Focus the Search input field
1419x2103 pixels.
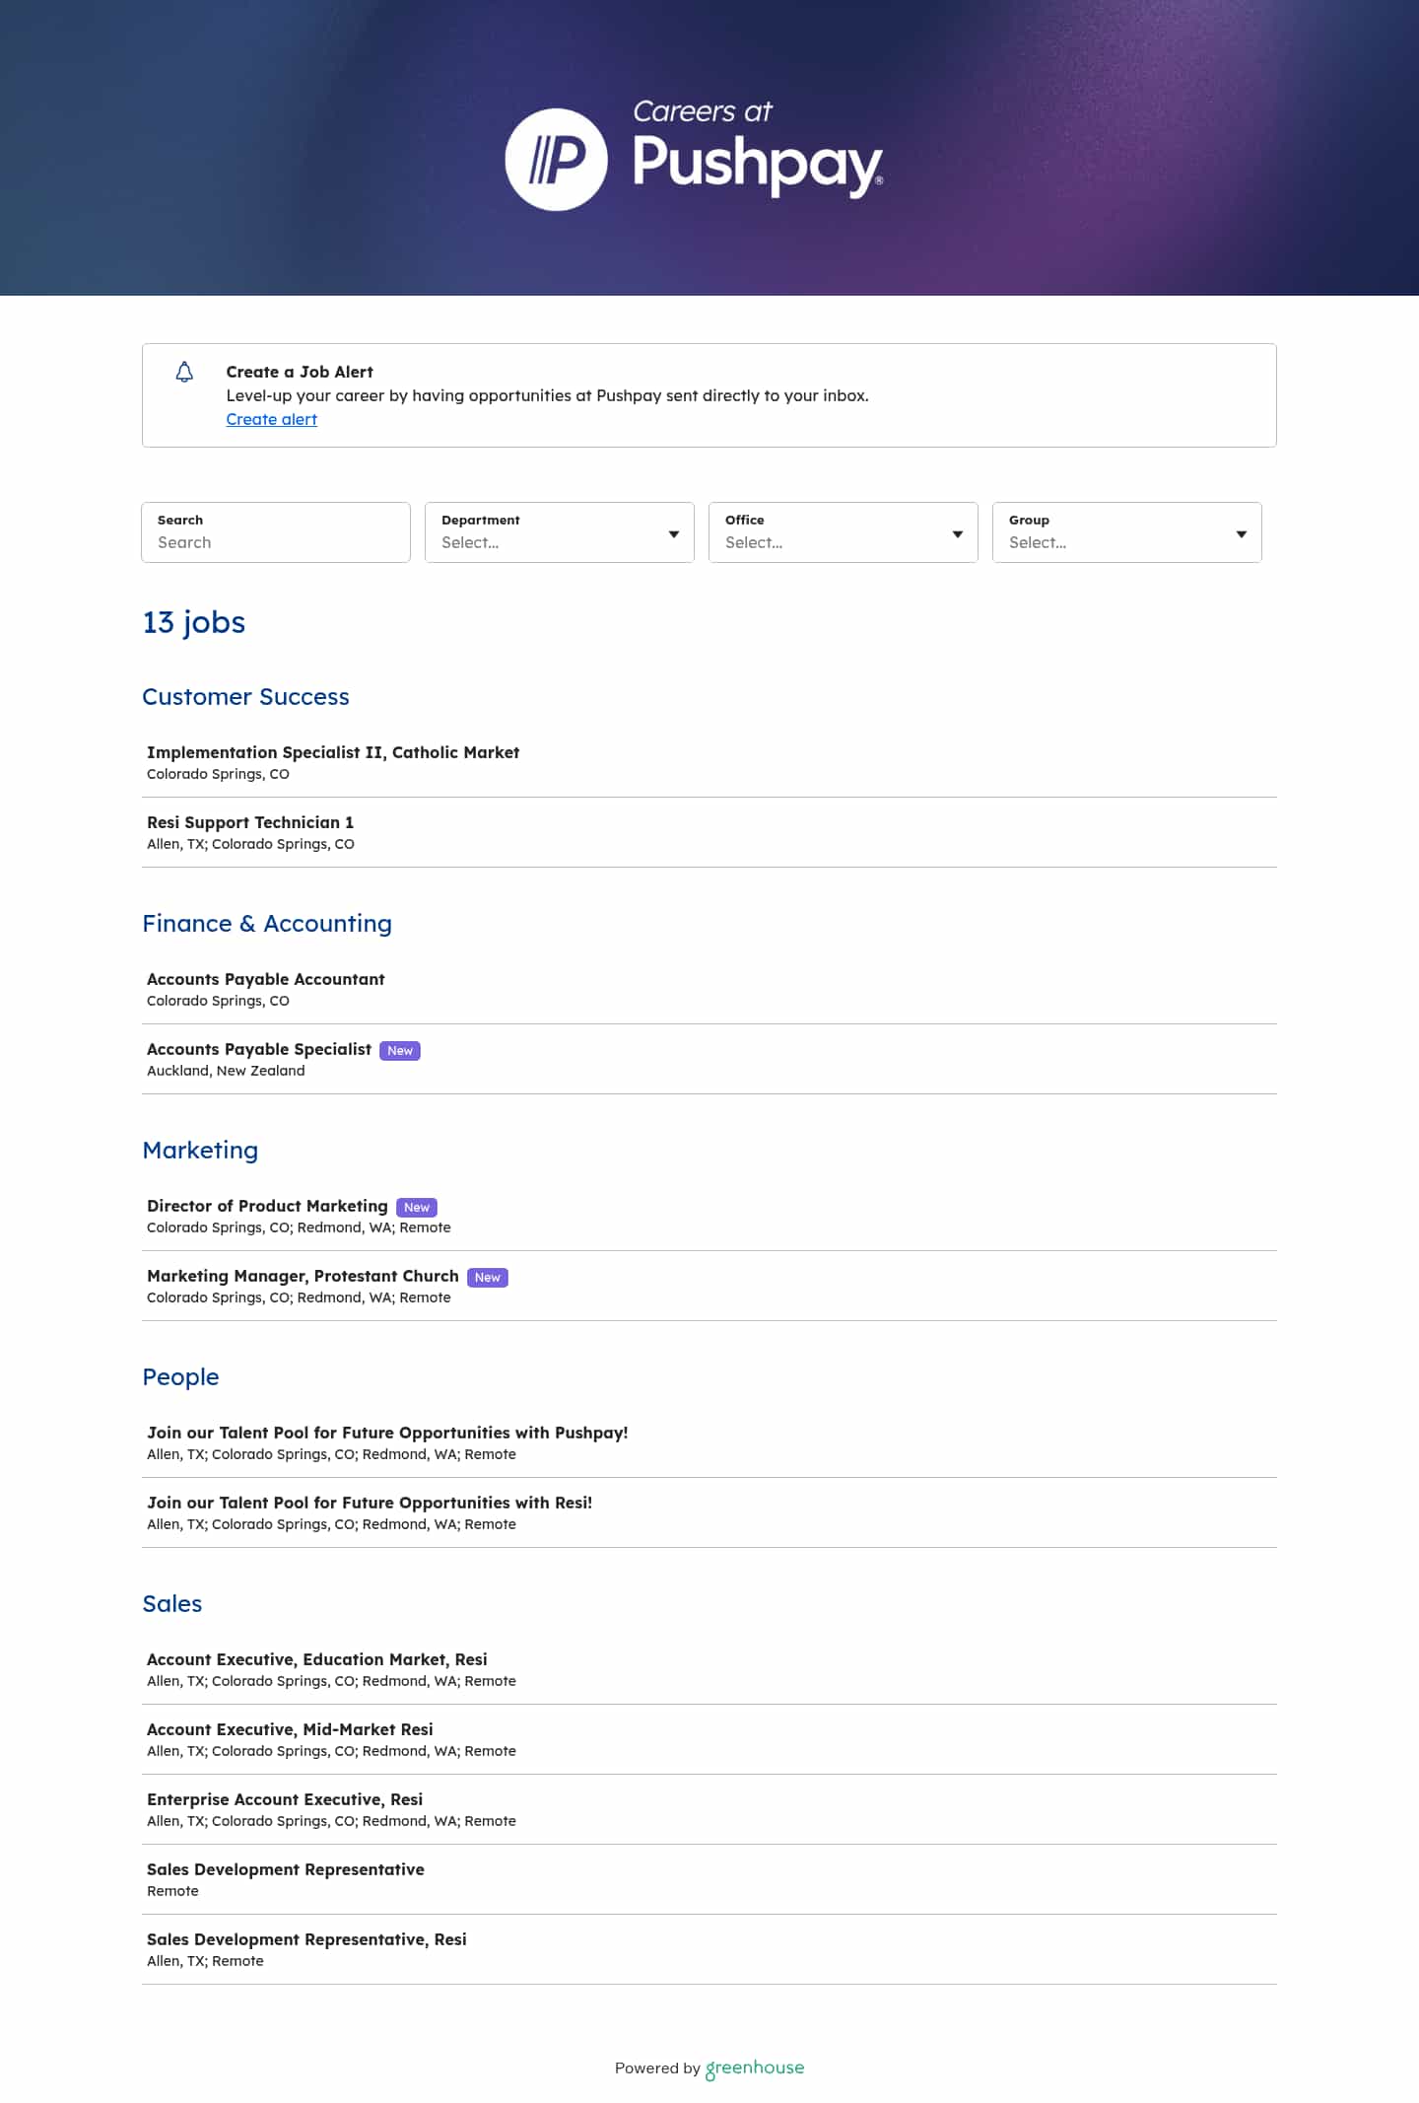276,541
